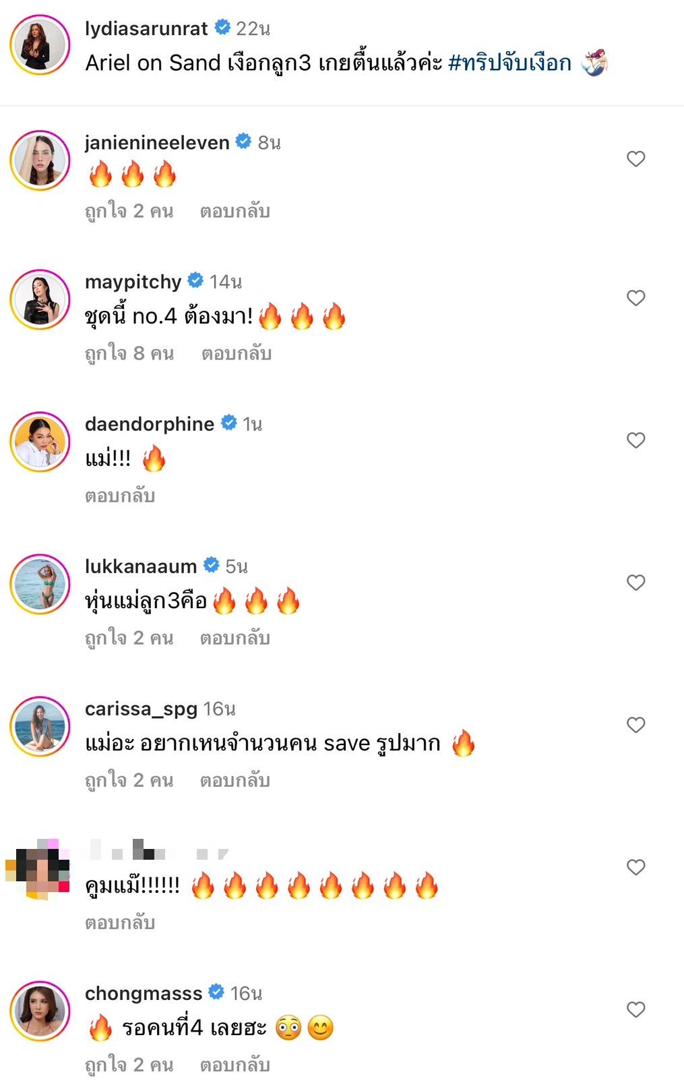Like the blurred-username comment
This screenshot has width=684, height=1089.
(635, 867)
